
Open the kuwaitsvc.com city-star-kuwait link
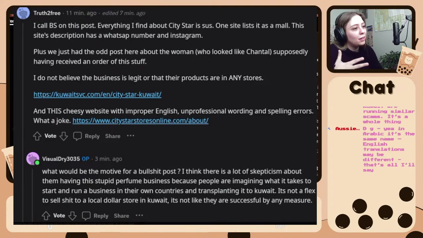coord(97,95)
